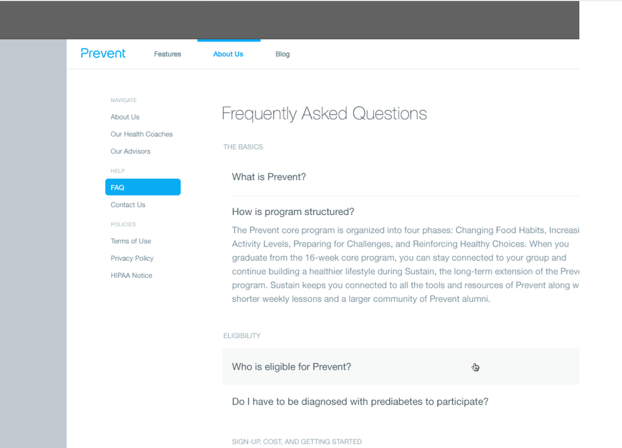Open the HIPAA Notice link
Screen dimensions: 622x448
coord(131,275)
